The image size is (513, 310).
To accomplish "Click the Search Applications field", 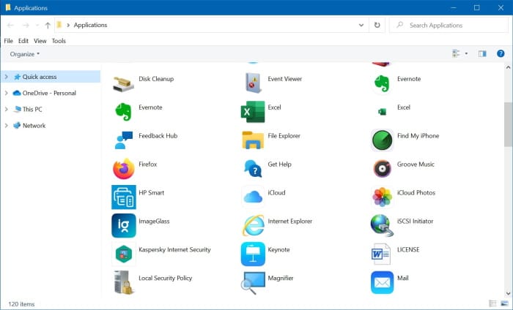I will (x=449, y=25).
